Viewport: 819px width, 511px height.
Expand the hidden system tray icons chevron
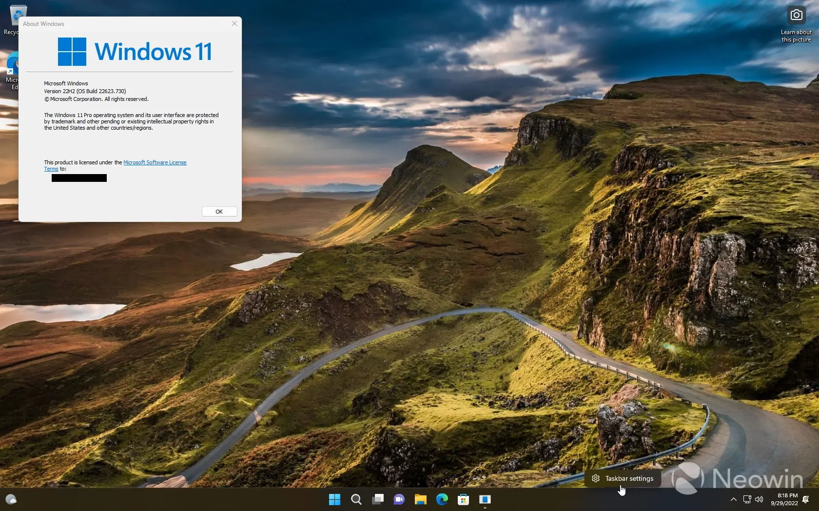pos(733,499)
